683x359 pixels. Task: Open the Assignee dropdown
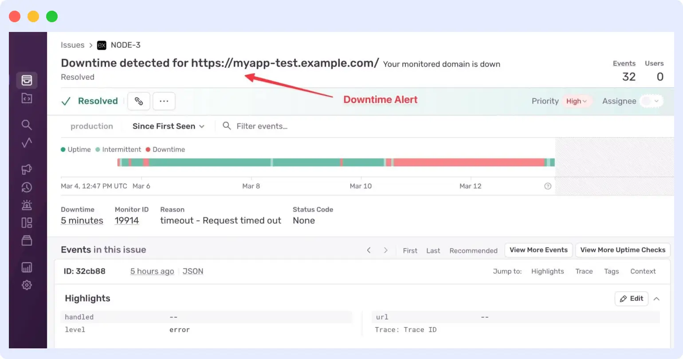point(652,101)
